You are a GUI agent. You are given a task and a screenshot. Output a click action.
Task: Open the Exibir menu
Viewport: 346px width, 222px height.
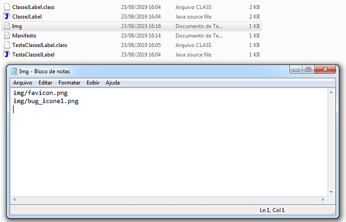[93, 82]
